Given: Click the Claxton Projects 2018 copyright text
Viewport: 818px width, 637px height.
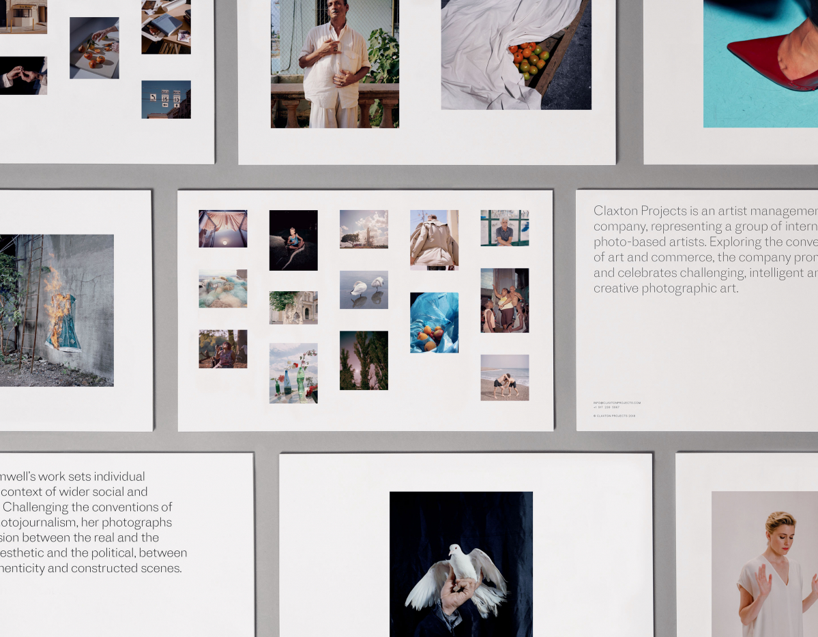Looking at the screenshot, I should click(614, 415).
